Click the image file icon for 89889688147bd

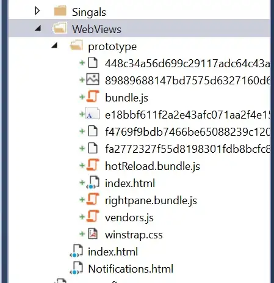point(93,79)
